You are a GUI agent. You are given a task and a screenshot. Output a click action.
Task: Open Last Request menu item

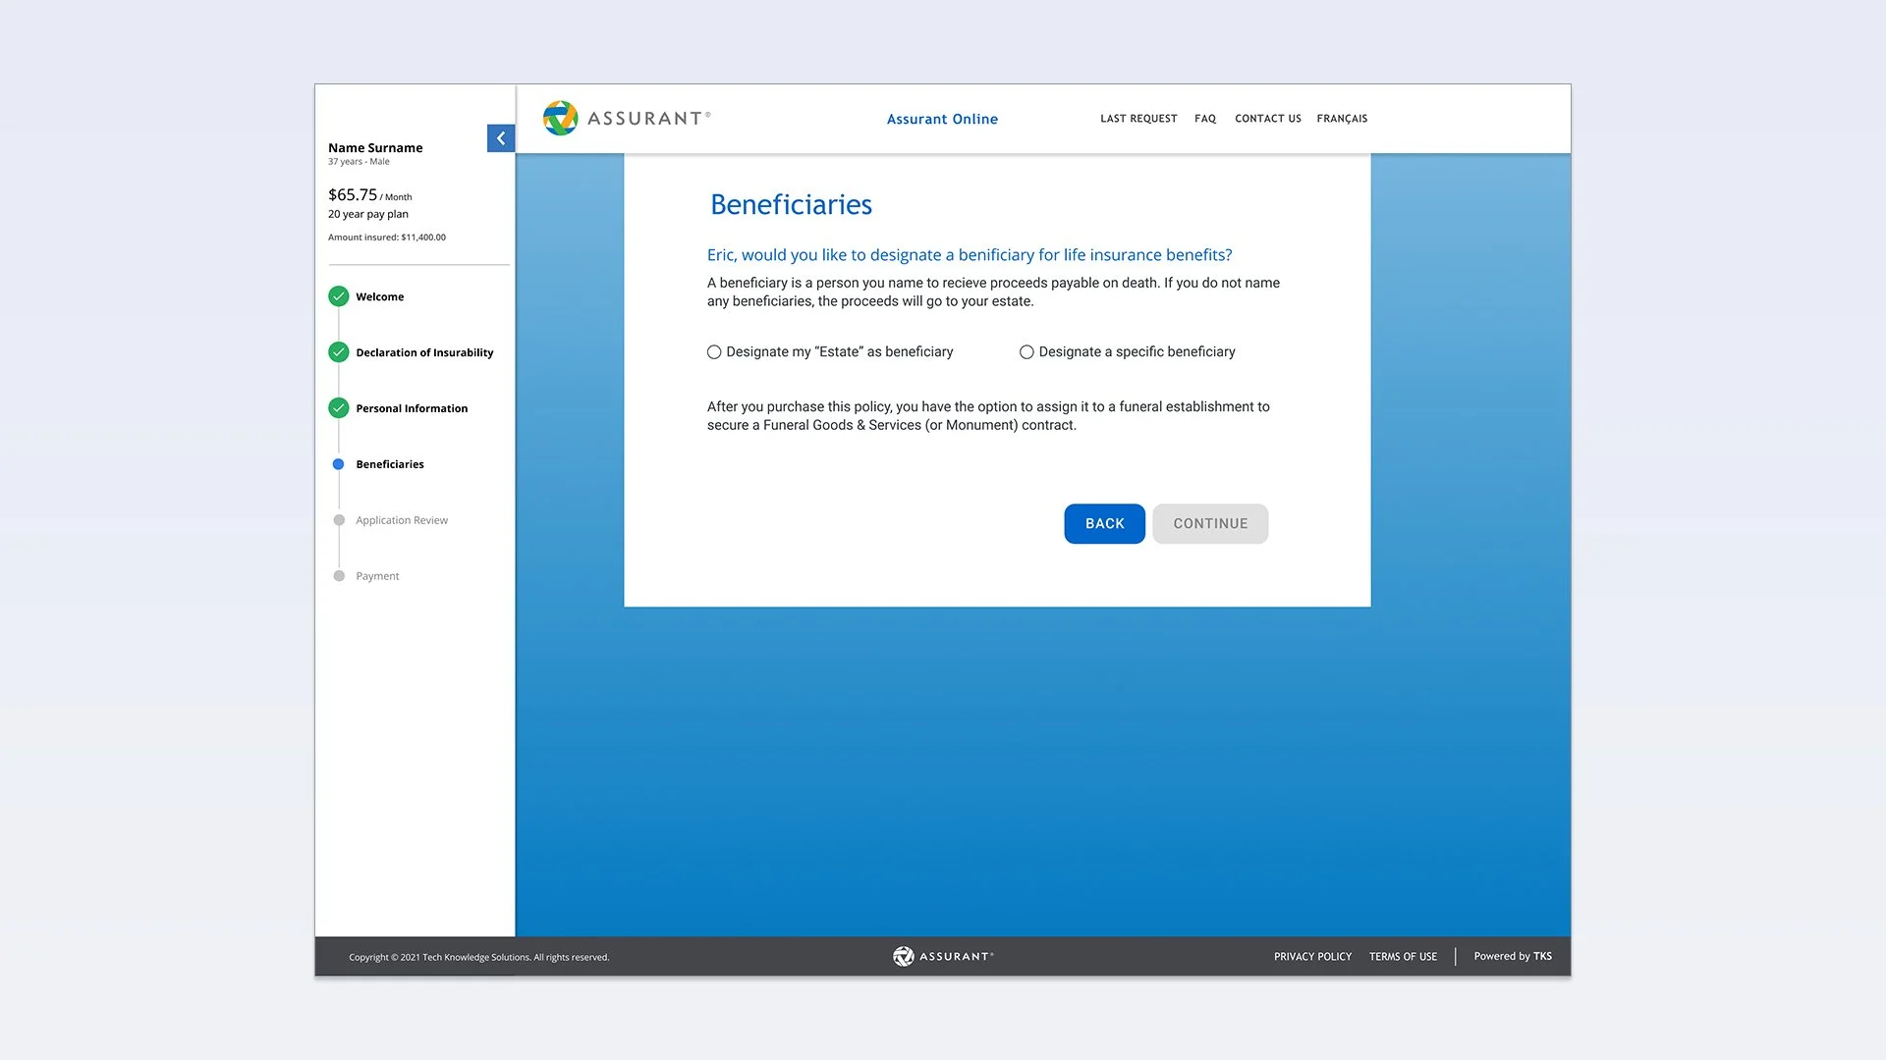1138,119
